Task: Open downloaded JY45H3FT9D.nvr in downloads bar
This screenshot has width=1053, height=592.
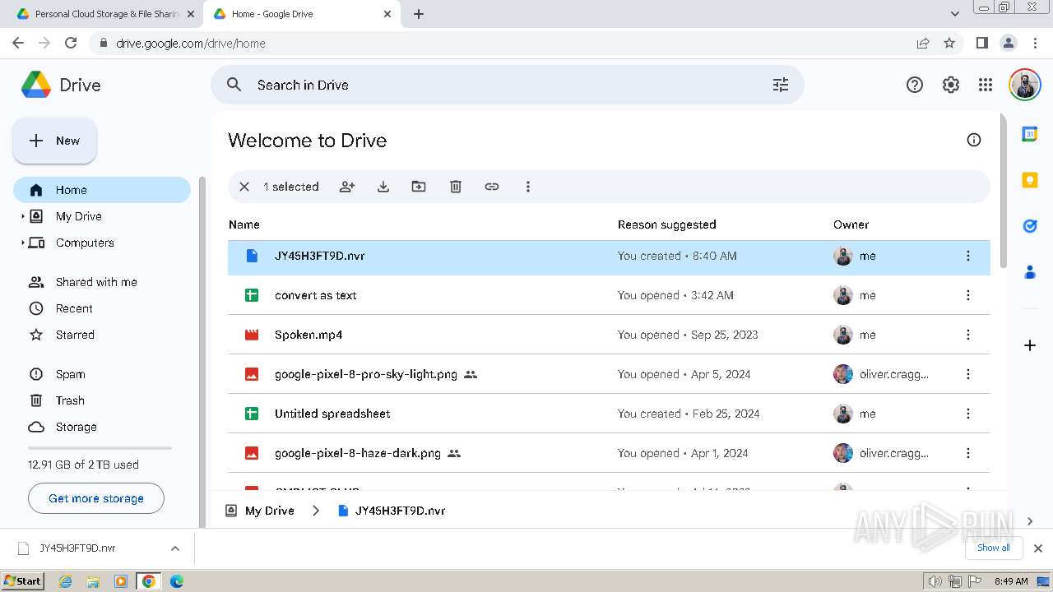Action: (x=78, y=548)
